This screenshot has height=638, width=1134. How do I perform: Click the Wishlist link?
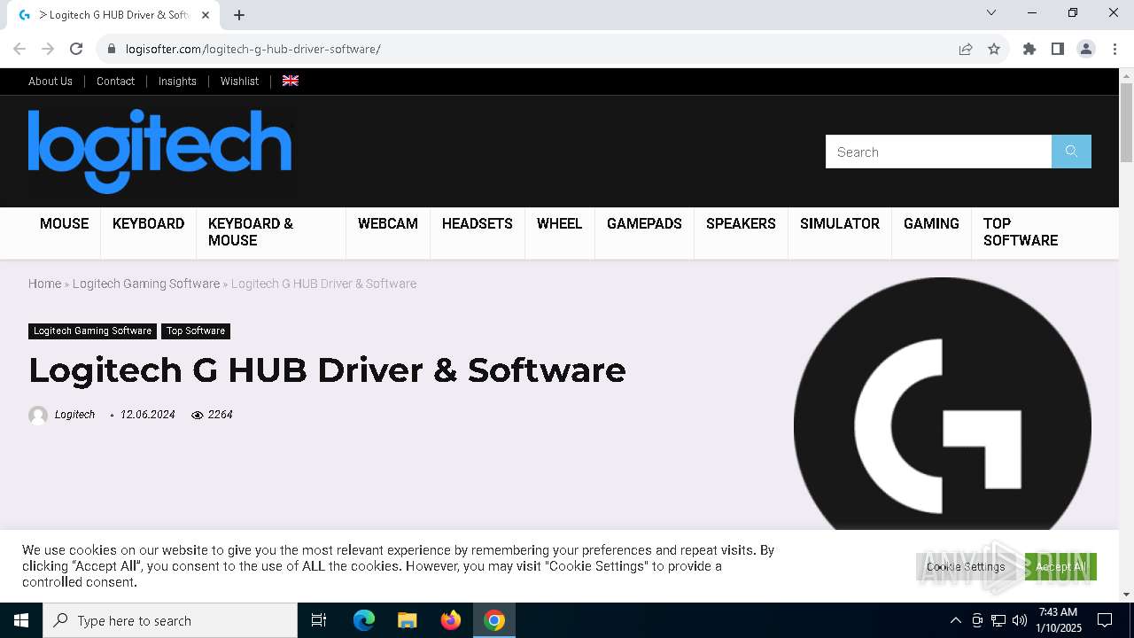pyautogui.click(x=239, y=81)
